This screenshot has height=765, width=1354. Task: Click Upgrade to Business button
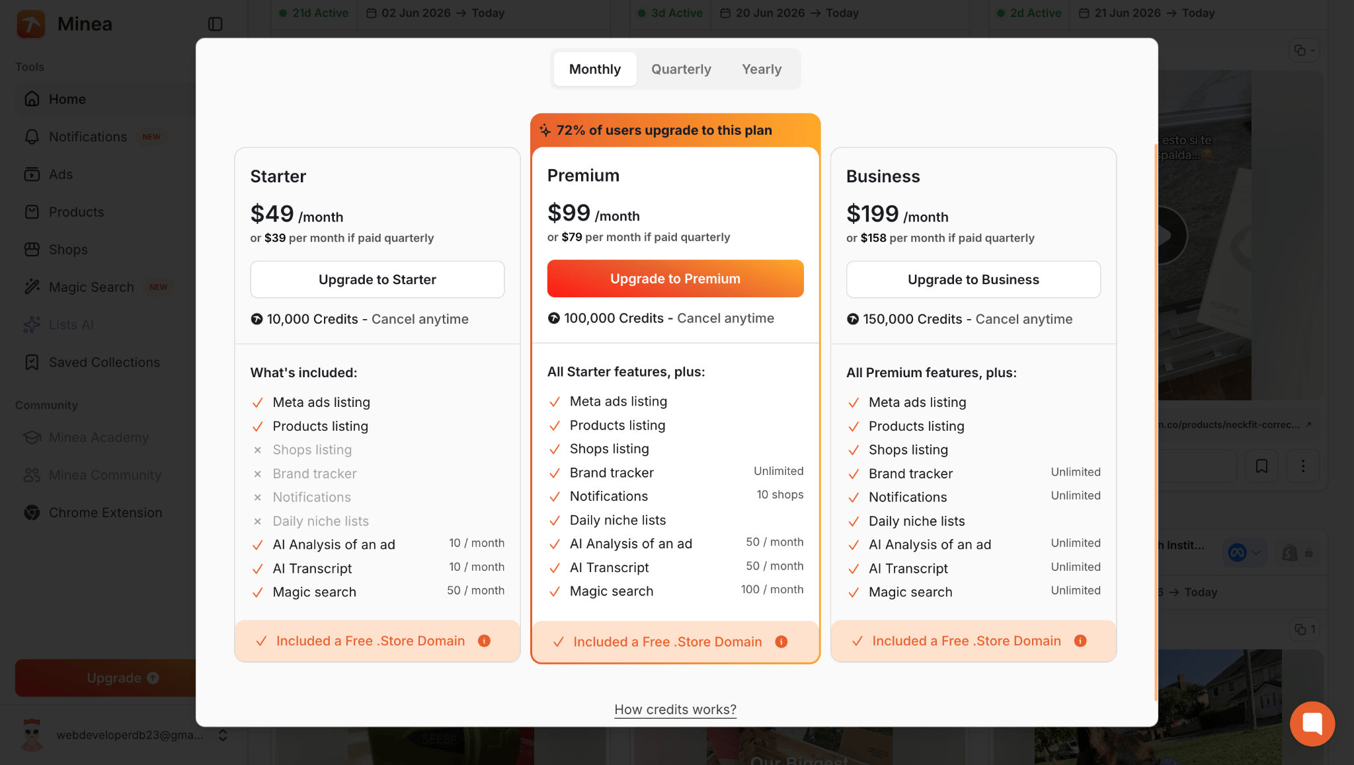(x=973, y=279)
